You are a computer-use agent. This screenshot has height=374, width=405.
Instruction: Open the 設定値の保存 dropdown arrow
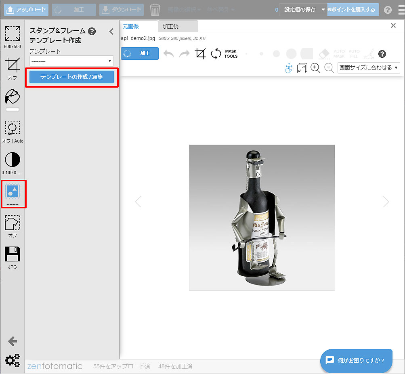point(323,10)
